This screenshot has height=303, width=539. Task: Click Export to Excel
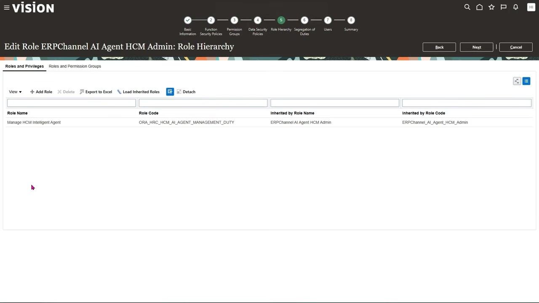pos(96,92)
